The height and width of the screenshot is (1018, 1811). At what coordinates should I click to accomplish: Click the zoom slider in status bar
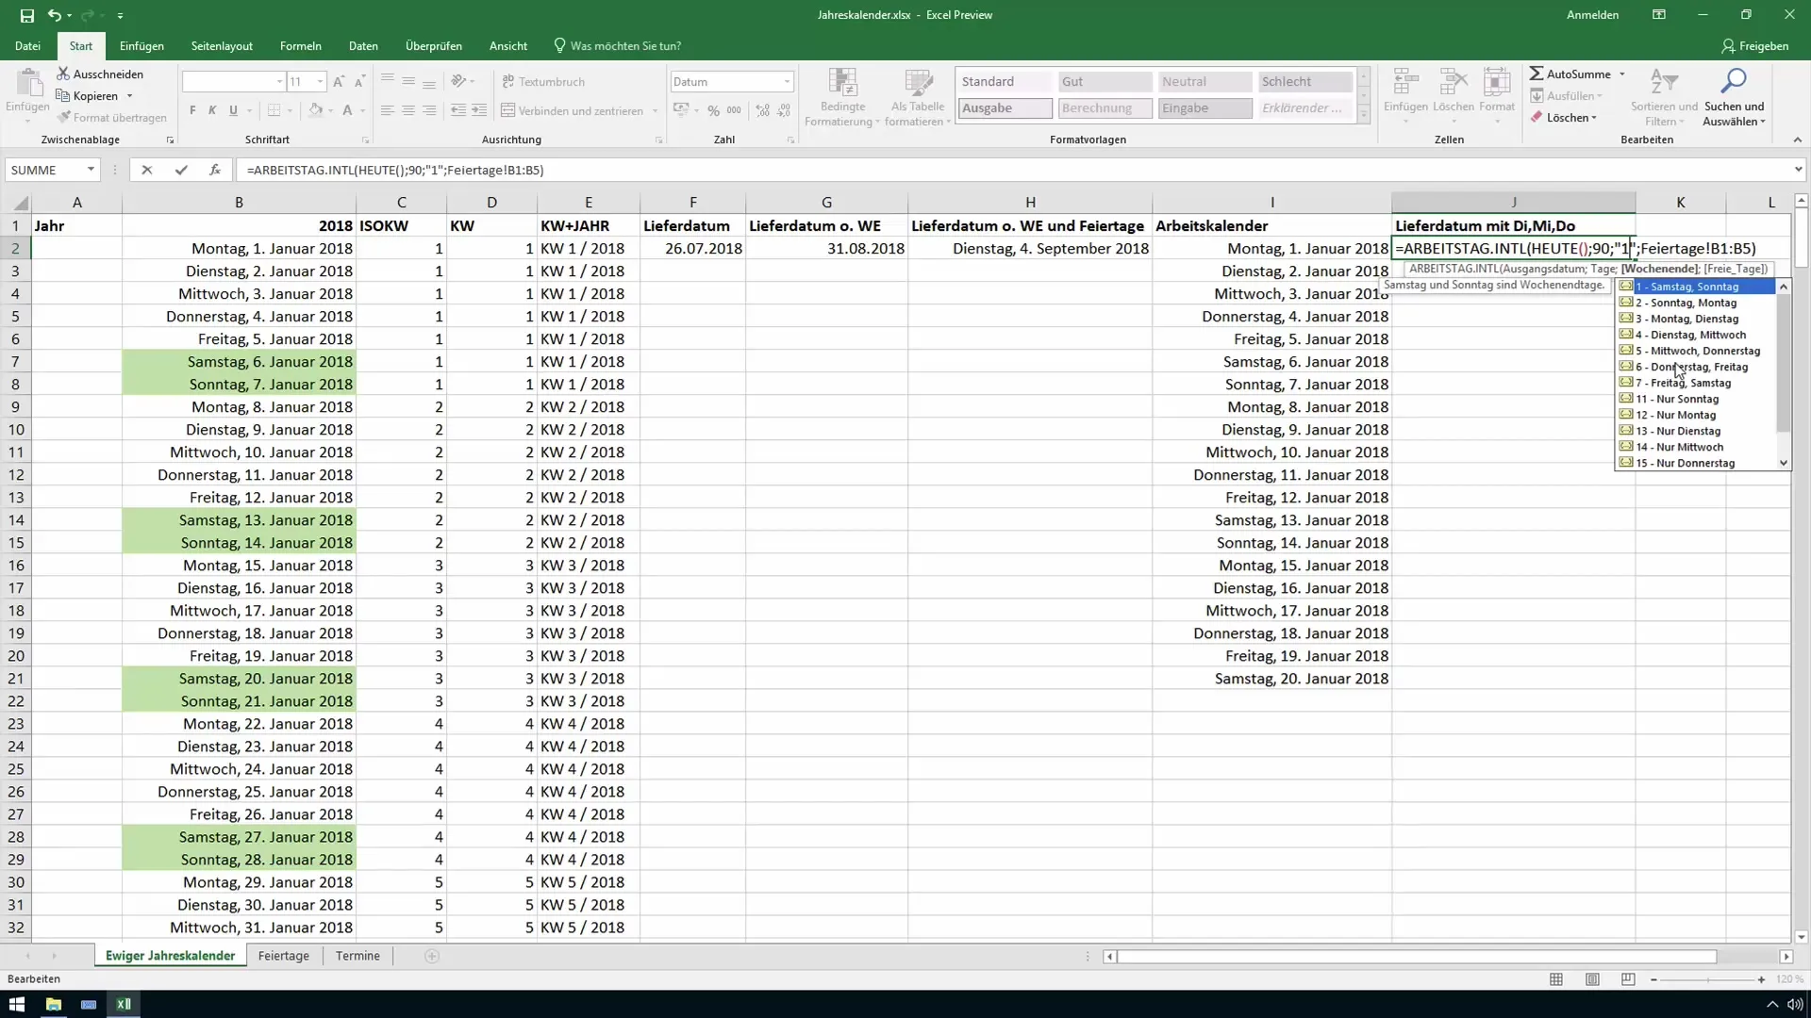[x=1707, y=980]
